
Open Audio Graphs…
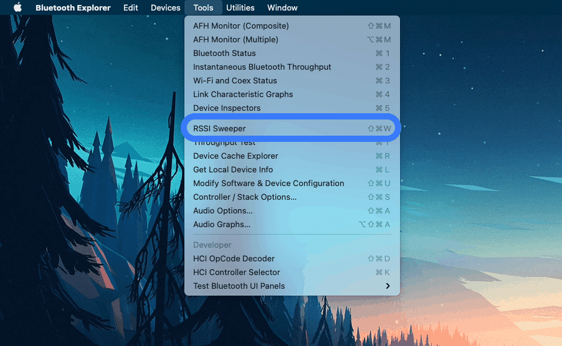pos(292,225)
